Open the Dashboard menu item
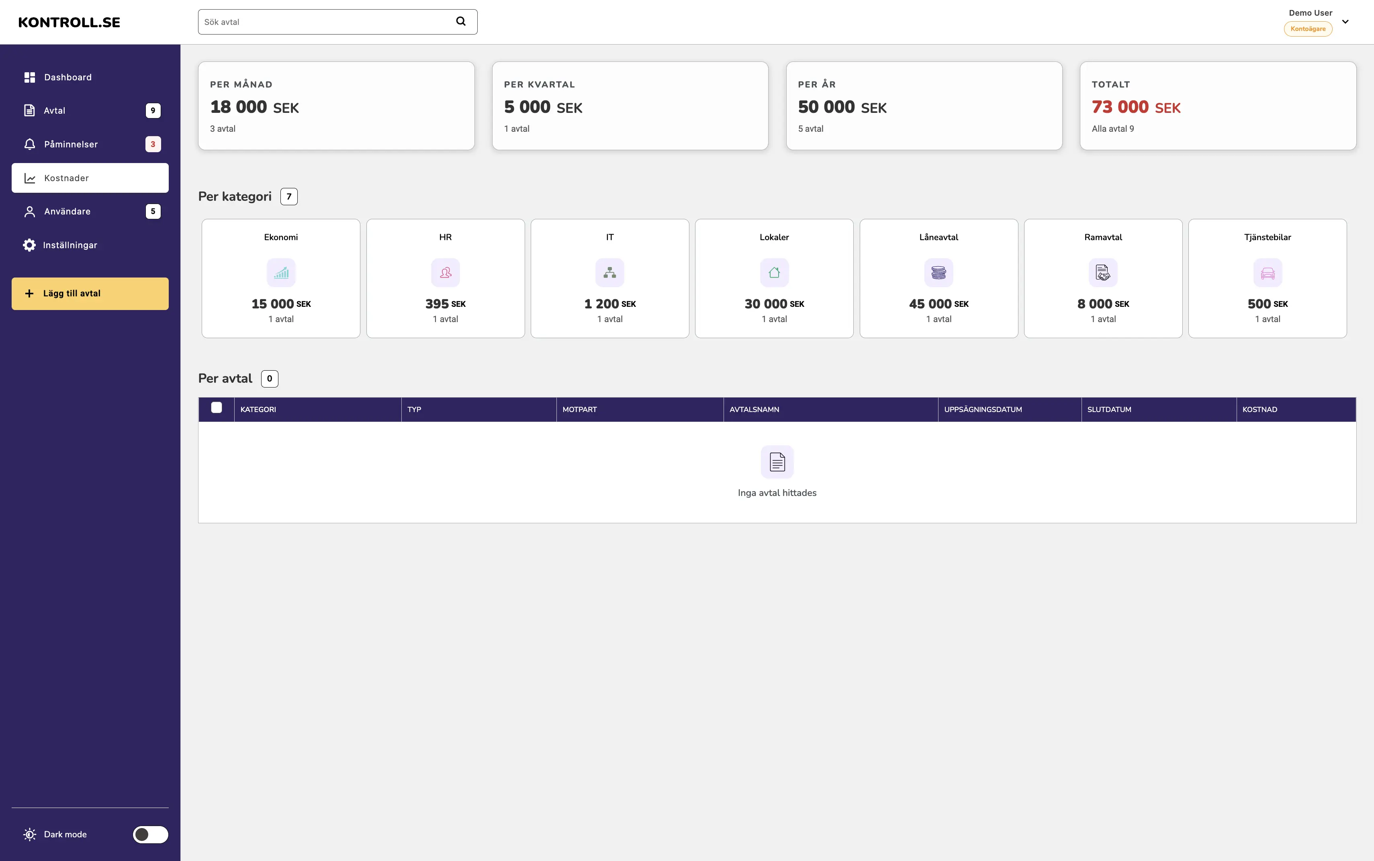1374x861 pixels. click(90, 78)
